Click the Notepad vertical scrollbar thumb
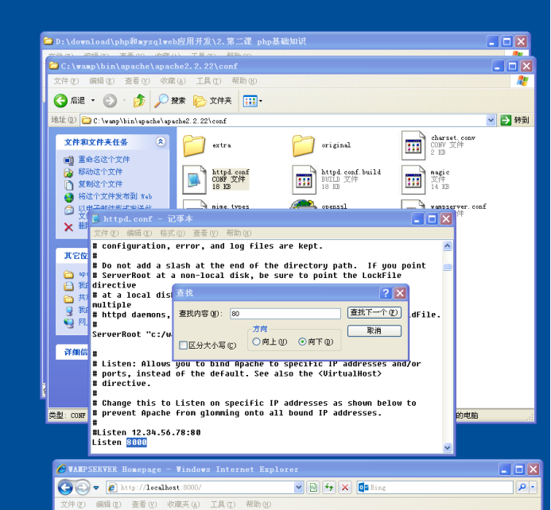The width and height of the screenshot is (551, 510). (x=448, y=267)
